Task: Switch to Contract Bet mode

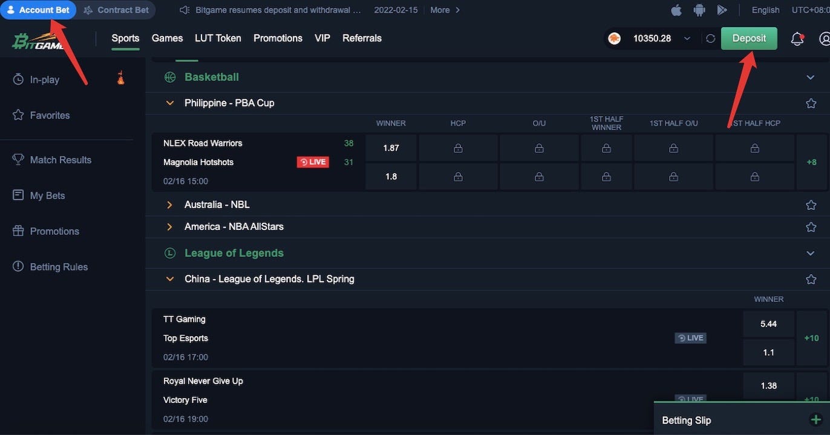Action: tap(116, 10)
